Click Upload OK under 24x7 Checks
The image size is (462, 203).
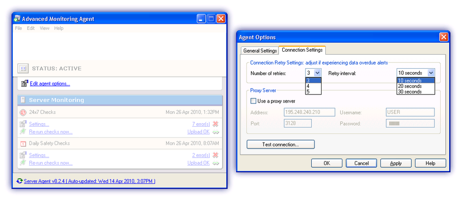(x=199, y=132)
